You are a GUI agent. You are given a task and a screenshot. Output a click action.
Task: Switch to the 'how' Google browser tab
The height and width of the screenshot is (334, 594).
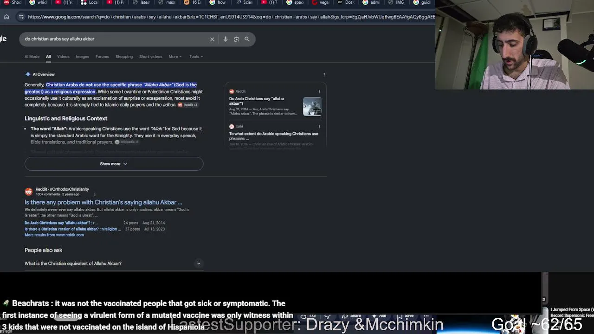tap(218, 2)
